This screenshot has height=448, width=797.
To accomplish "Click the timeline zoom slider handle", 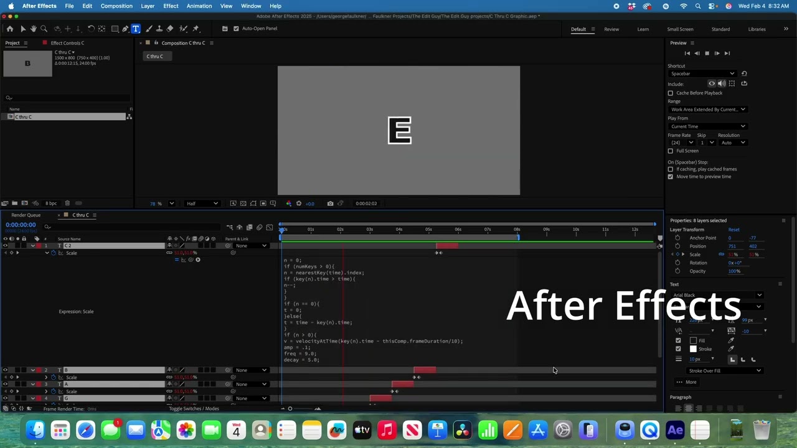I will pos(290,409).
